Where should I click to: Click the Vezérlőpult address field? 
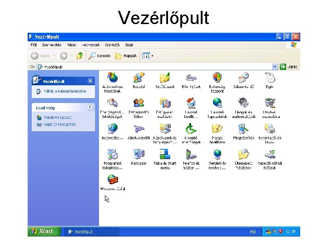point(154,67)
